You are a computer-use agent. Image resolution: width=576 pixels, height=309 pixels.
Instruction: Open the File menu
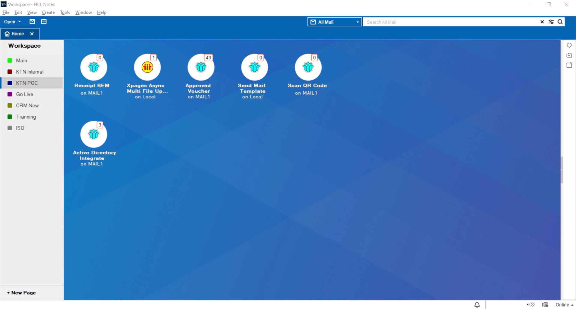(6, 12)
